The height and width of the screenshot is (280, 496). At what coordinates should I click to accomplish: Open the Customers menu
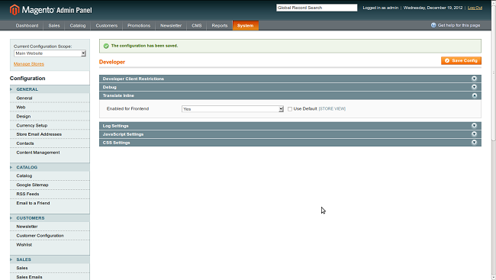(x=107, y=25)
